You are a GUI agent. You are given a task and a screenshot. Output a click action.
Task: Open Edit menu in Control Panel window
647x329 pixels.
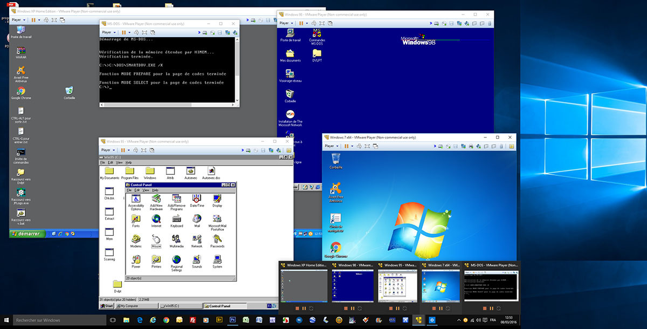pyautogui.click(x=137, y=190)
